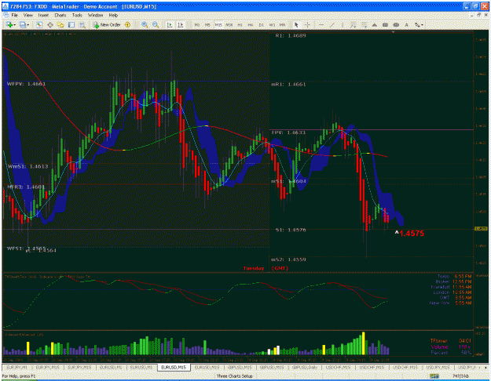Switch chart to D1 timeframe
The height and width of the screenshot is (381, 491).
(261, 24)
